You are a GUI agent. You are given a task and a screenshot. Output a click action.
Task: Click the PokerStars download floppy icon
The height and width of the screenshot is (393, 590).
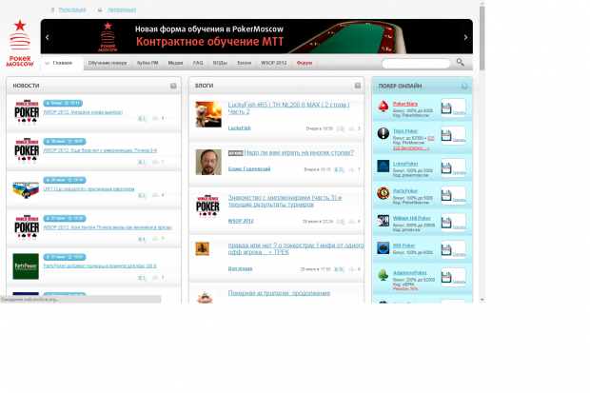446,108
